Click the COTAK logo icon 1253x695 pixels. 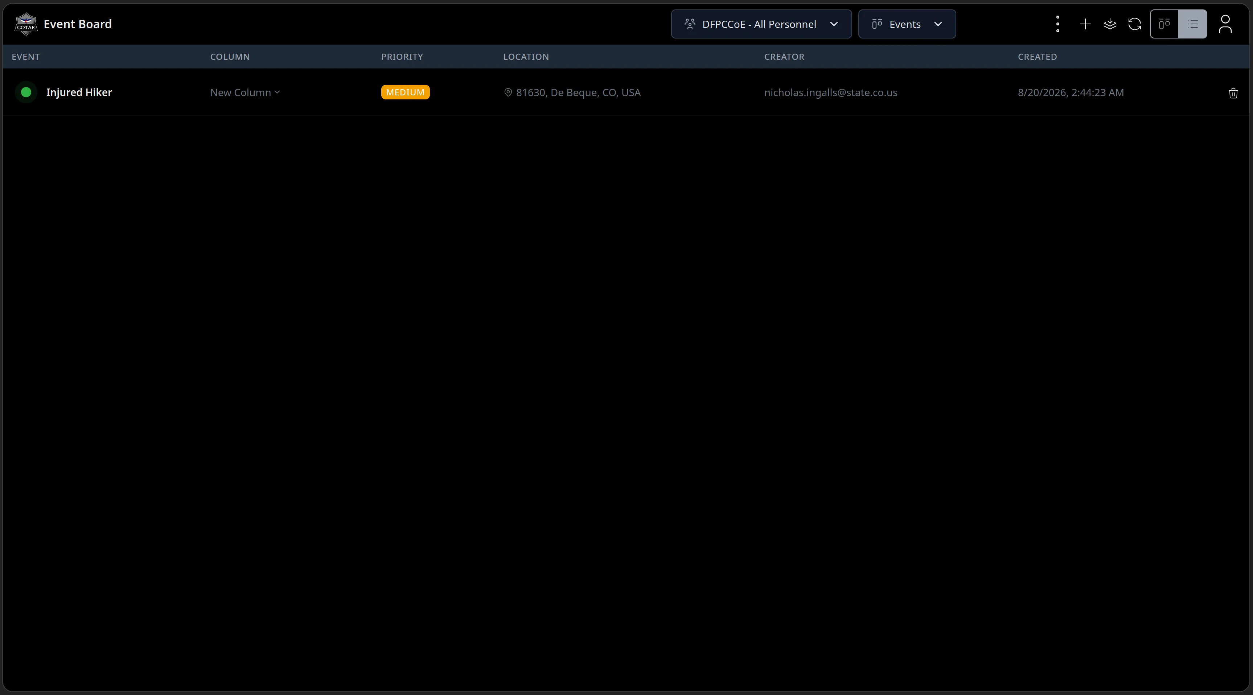click(x=26, y=24)
